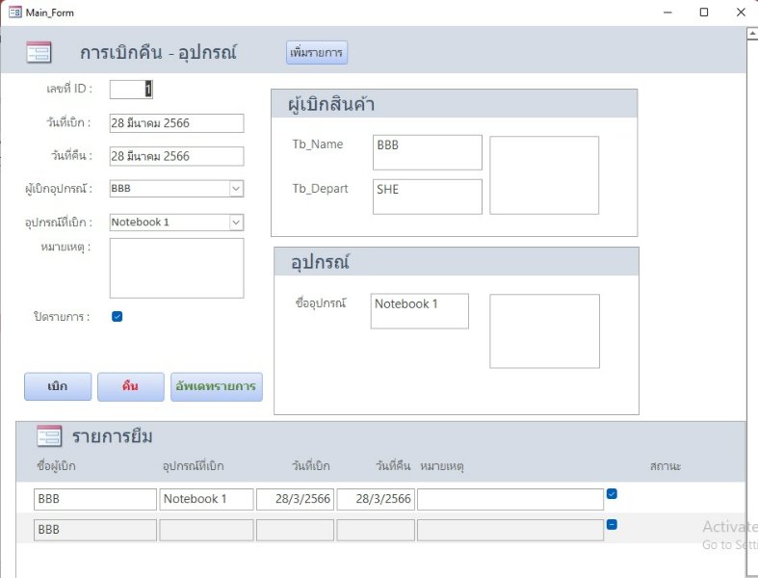Focus the หมายเหตุ notes text box
The width and height of the screenshot is (758, 578).
pos(176,268)
